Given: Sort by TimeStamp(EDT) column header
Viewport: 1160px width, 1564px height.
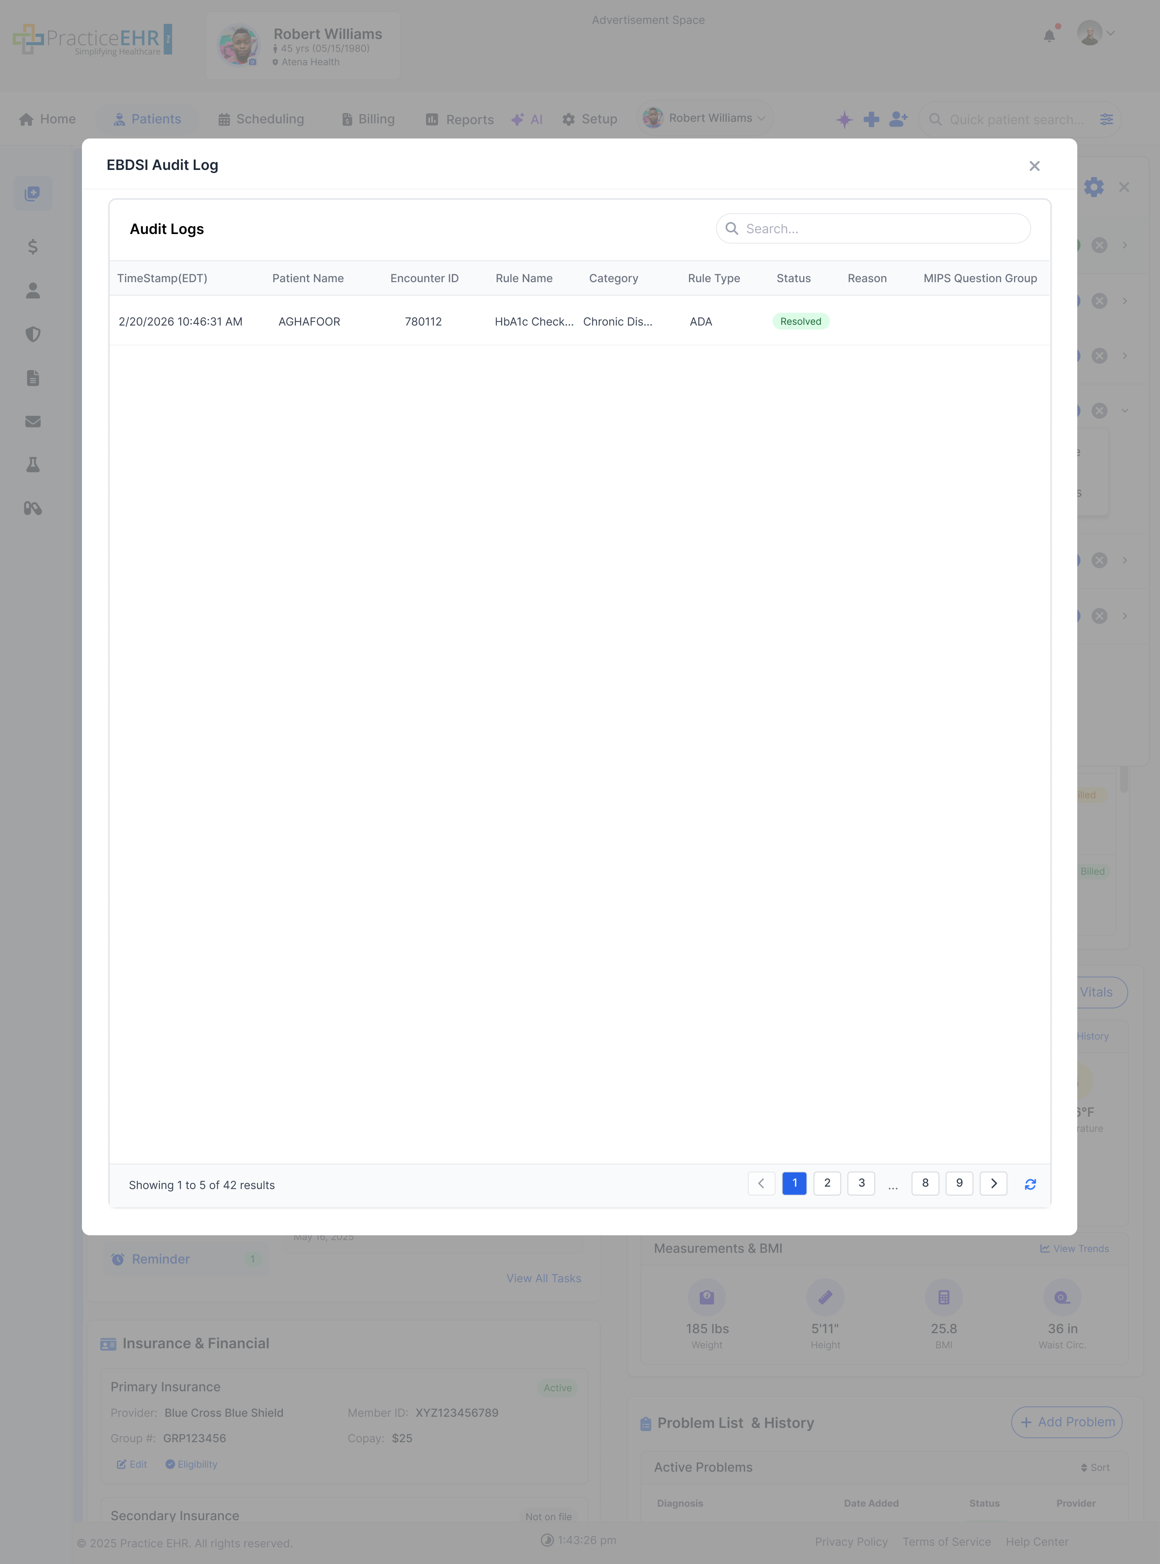Looking at the screenshot, I should coord(162,278).
